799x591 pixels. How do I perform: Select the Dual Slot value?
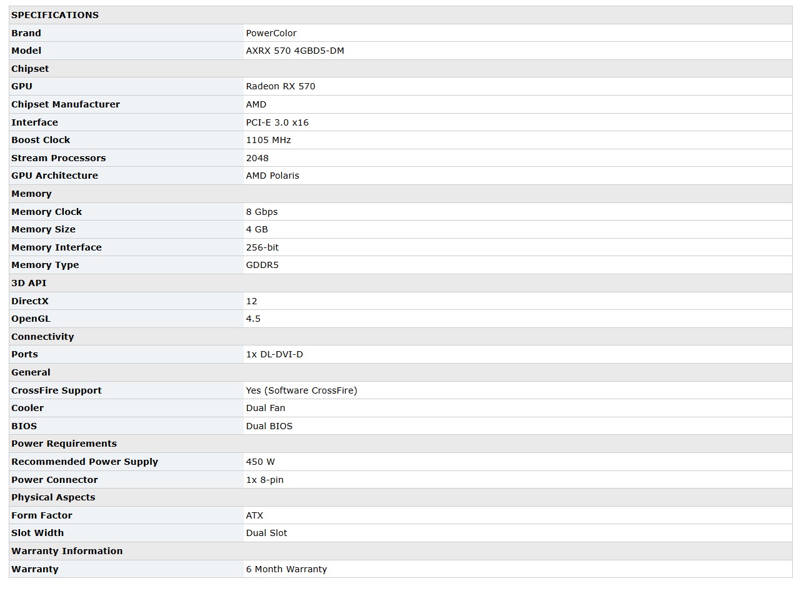tap(267, 533)
